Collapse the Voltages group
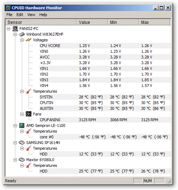 [22, 40]
